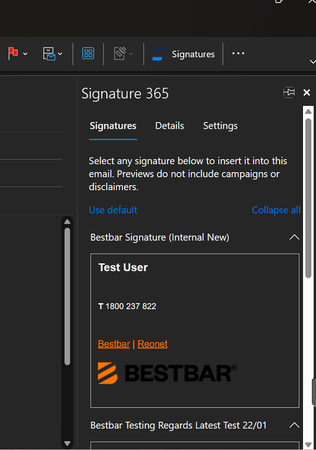Click the Signatures add-in logo icon
The width and height of the screenshot is (316, 450).
[x=159, y=54]
